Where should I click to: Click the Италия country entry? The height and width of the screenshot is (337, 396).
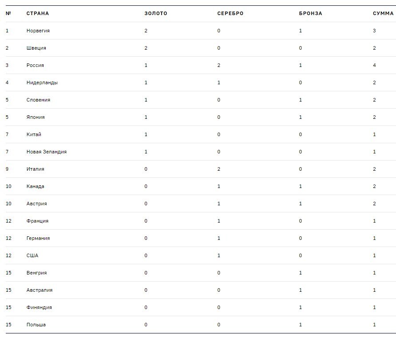click(36, 169)
